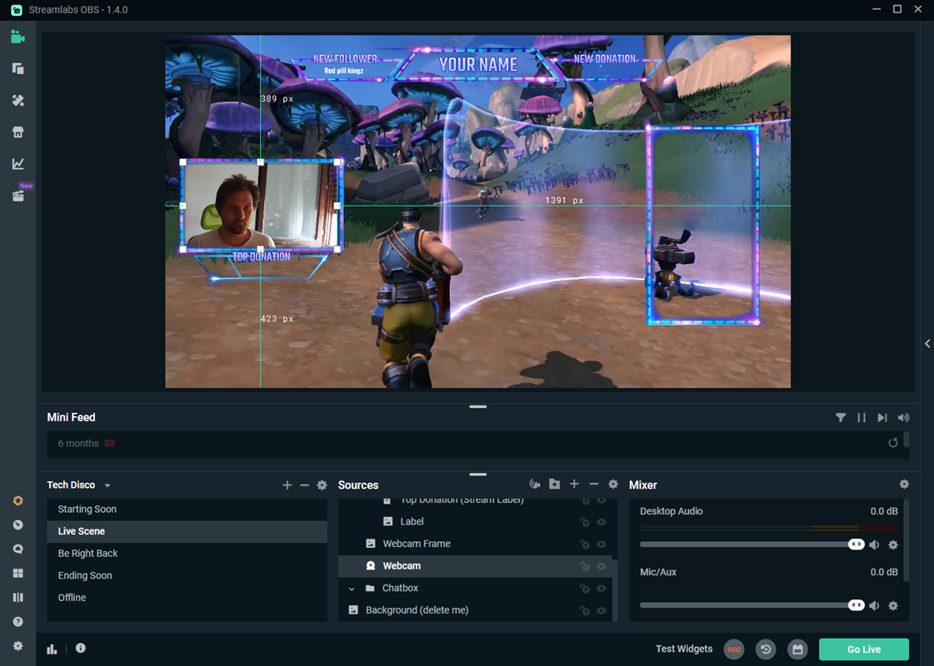Open Settings with the gear at the sidebar bottom

[17, 646]
